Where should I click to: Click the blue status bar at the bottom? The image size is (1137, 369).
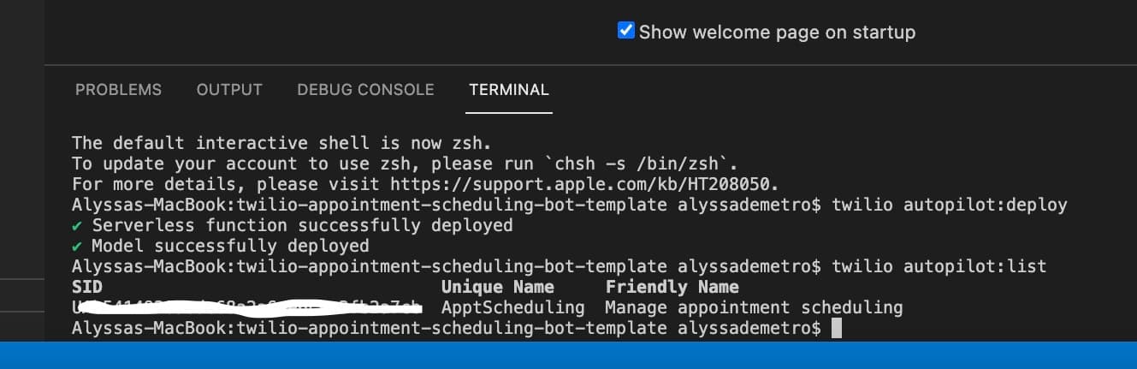[568, 354]
